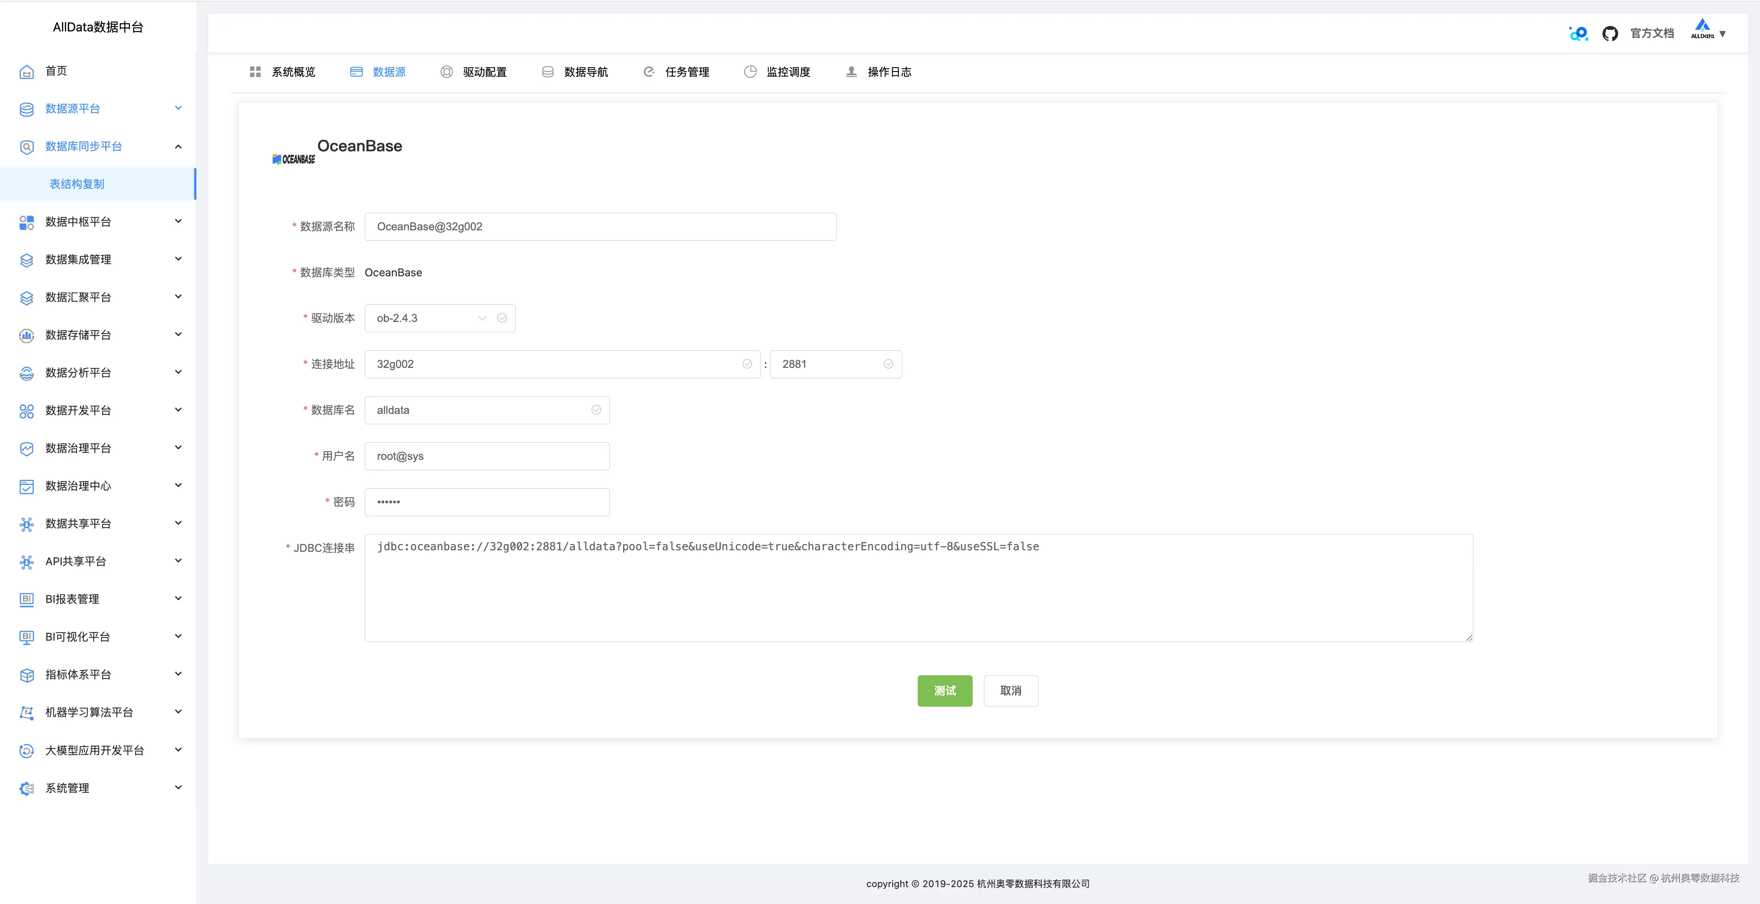Click the 系统管理 gear icon in sidebar

click(x=27, y=788)
